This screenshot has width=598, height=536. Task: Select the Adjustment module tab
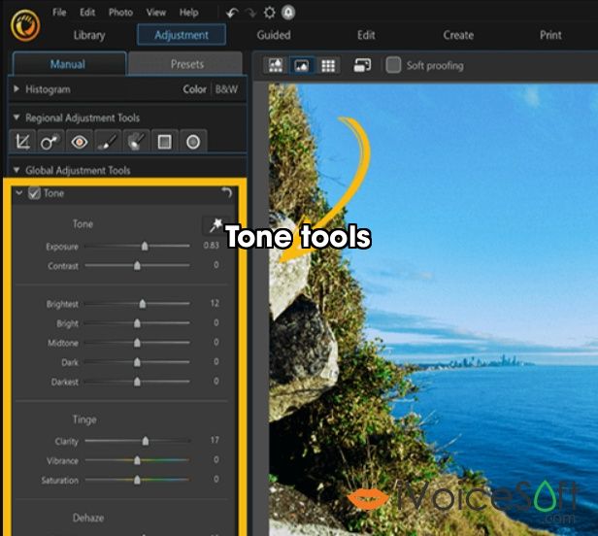pos(182,35)
